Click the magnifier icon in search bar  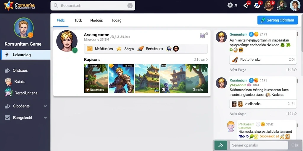pyautogui.click(x=56, y=6)
